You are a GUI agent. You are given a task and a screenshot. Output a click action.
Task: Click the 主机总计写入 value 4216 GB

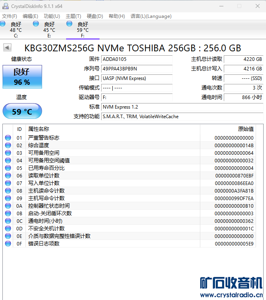pyautogui.click(x=244, y=69)
